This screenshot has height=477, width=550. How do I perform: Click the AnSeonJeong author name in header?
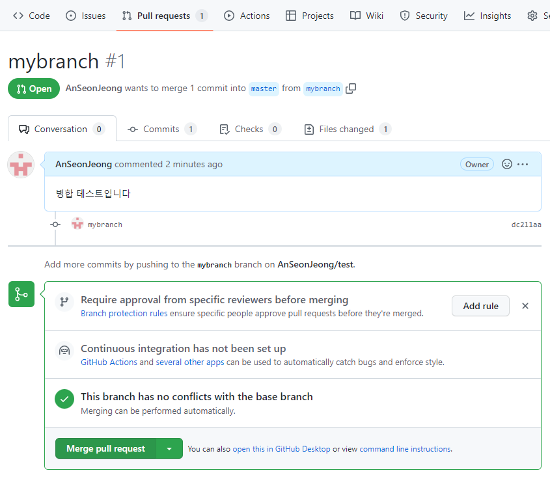pos(94,88)
